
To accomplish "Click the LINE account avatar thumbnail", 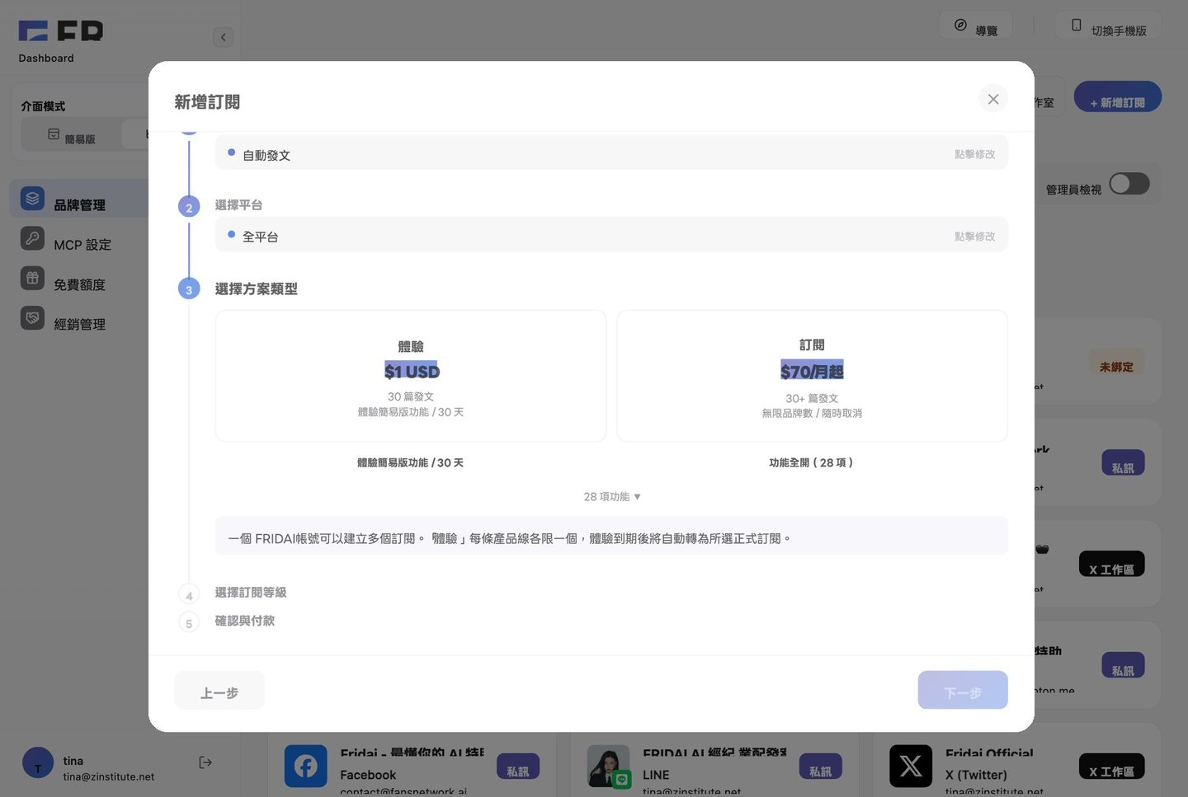I will 609,767.
